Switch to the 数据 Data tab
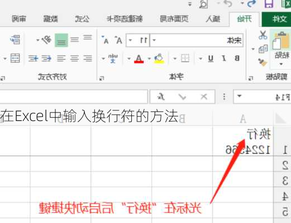This screenshot has width=291, height=223. tap(50, 19)
